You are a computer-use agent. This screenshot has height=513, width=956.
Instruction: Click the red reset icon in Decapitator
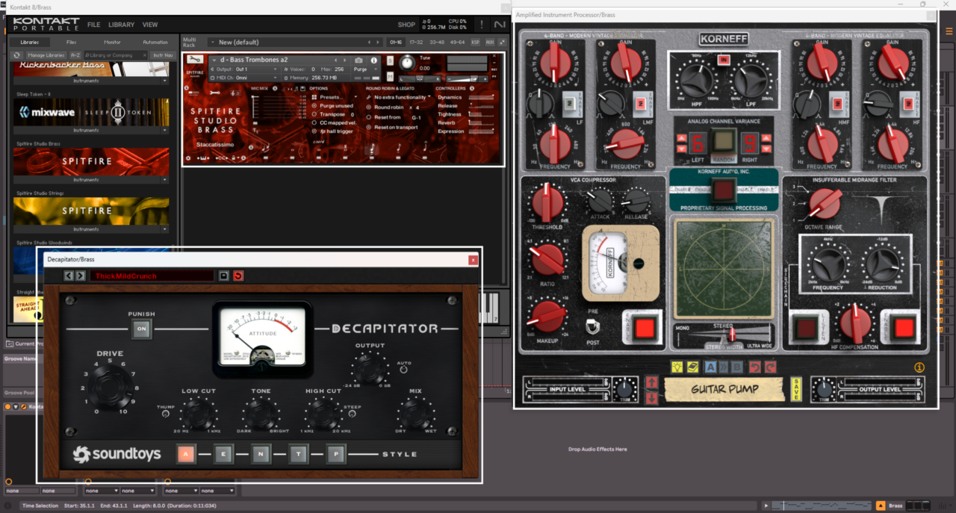tap(238, 276)
